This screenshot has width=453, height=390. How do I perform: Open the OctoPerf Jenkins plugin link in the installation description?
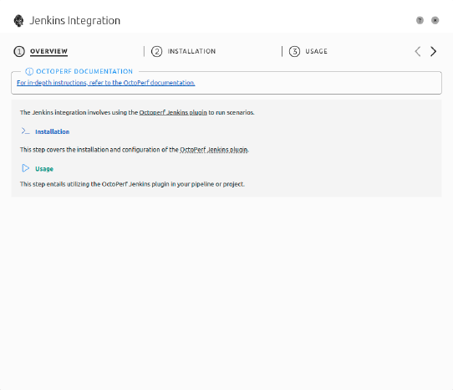(x=214, y=150)
